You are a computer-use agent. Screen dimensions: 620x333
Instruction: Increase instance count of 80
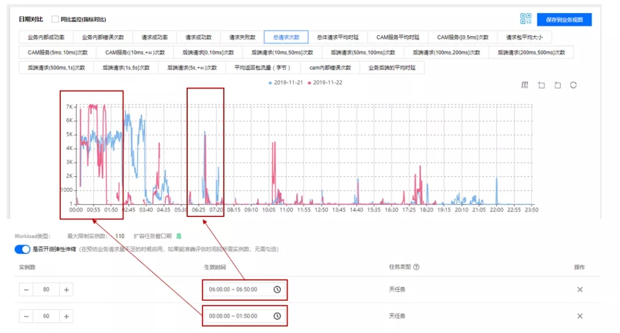pyautogui.click(x=67, y=289)
